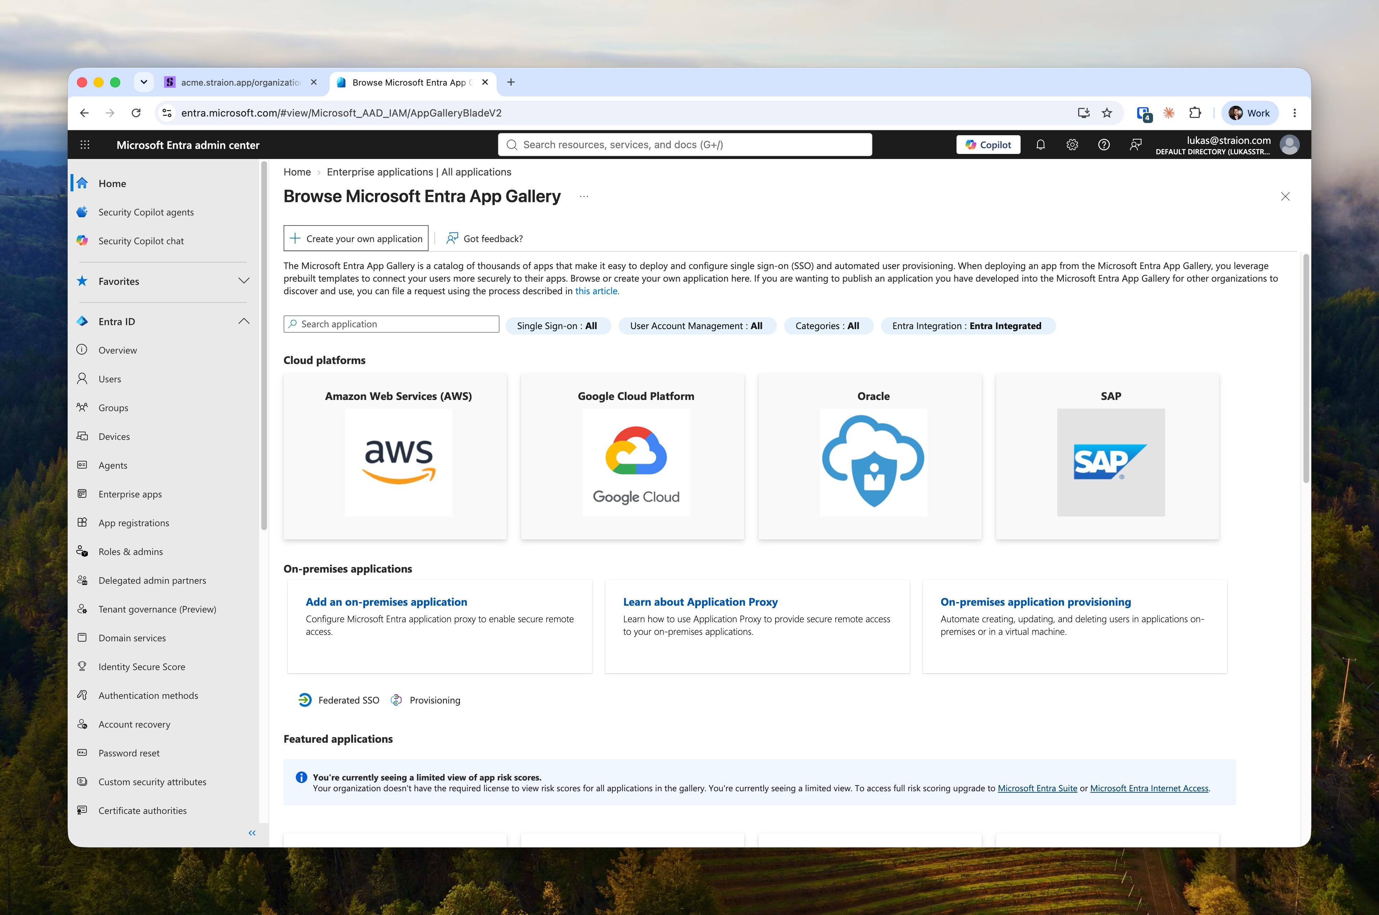Open the Single Sign-on filter
The width and height of the screenshot is (1379, 915).
(557, 326)
